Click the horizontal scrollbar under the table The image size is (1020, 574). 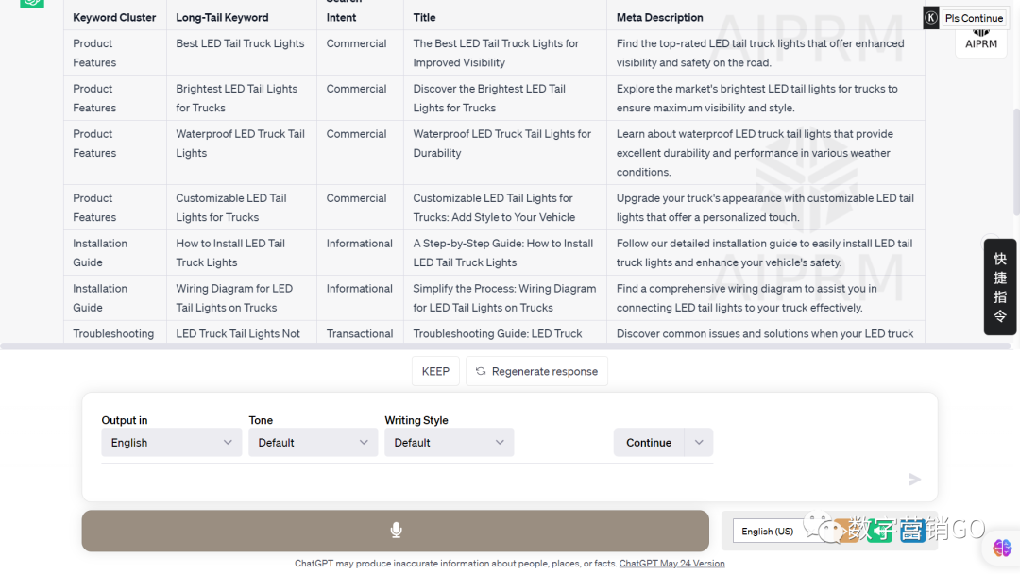pyautogui.click(x=504, y=346)
